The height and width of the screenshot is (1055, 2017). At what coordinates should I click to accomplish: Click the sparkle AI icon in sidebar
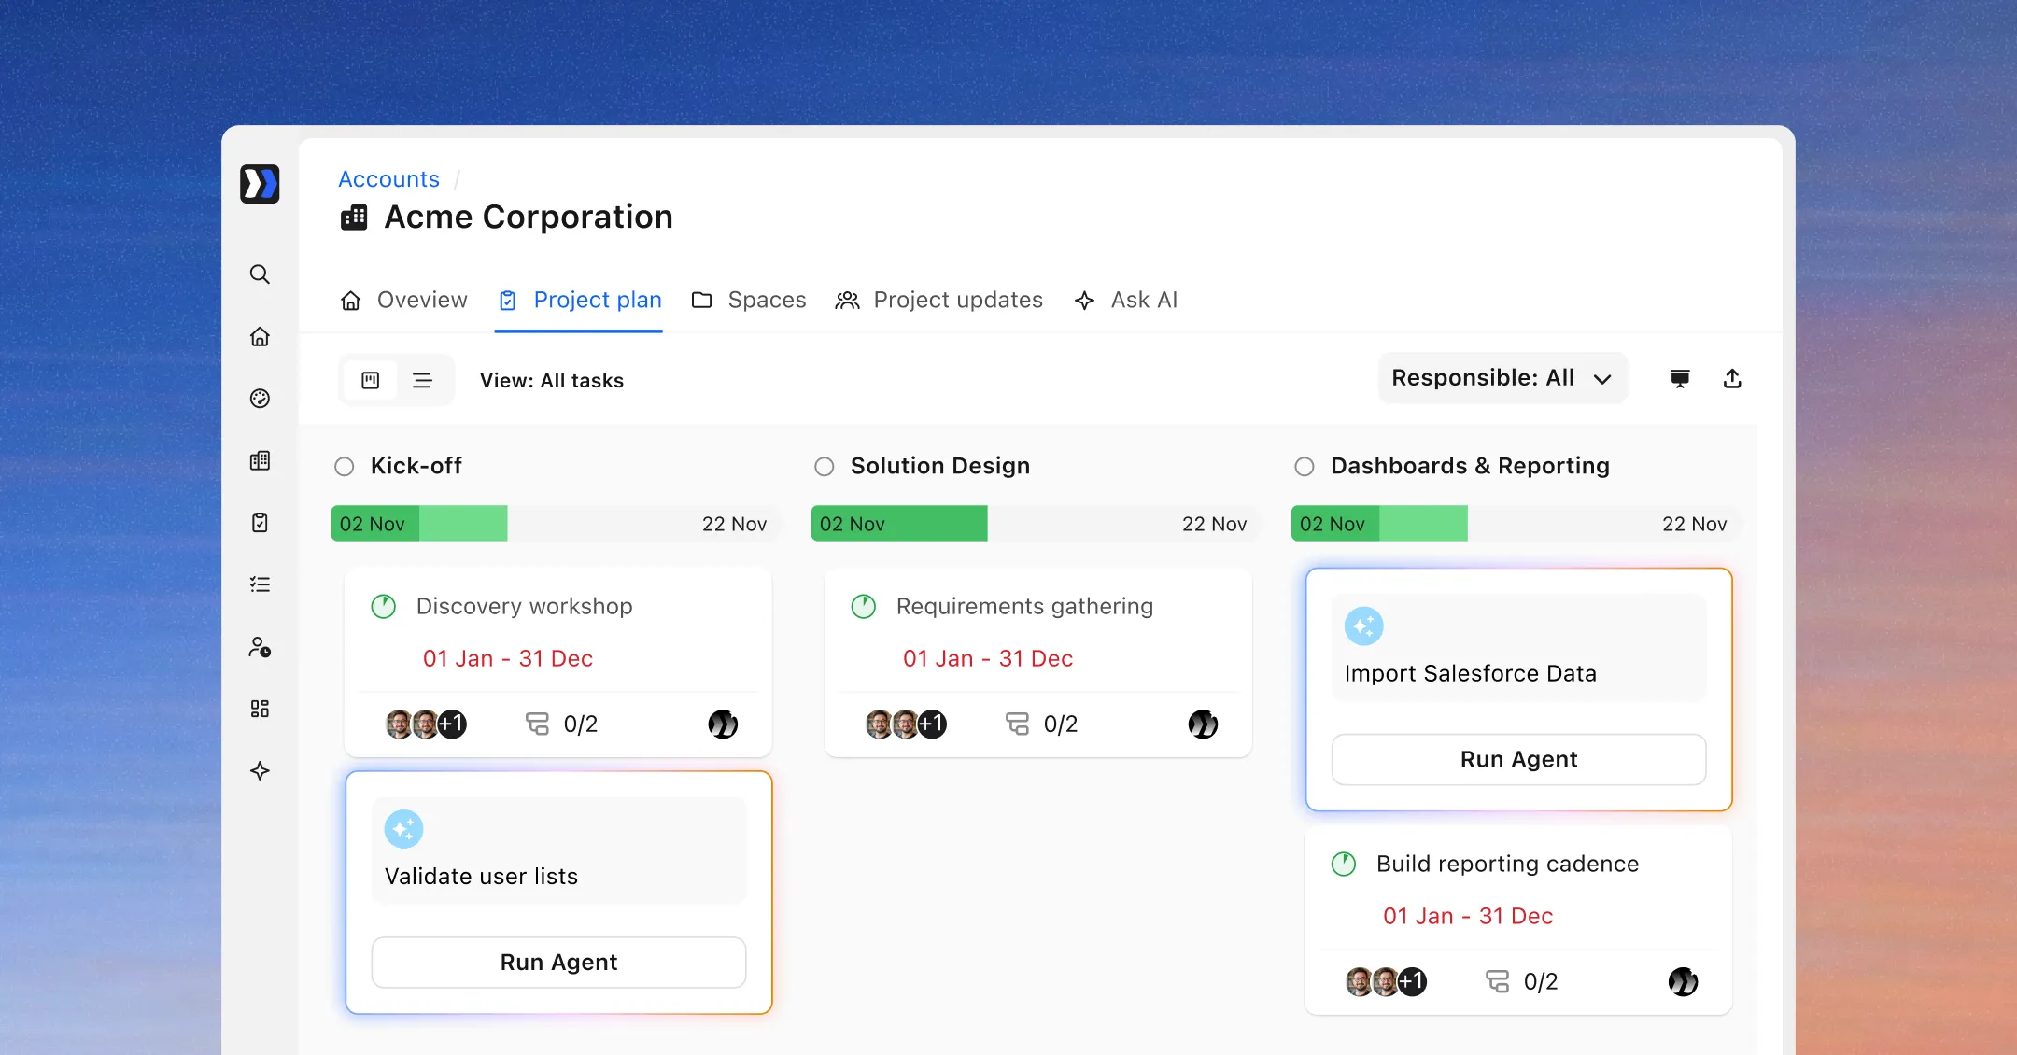click(x=260, y=771)
